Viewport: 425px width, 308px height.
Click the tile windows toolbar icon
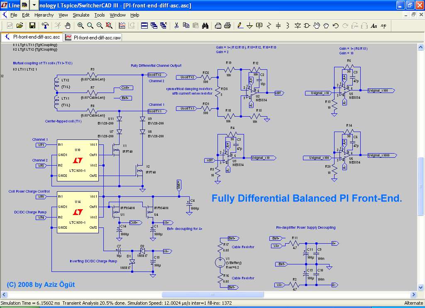[x=144, y=26]
